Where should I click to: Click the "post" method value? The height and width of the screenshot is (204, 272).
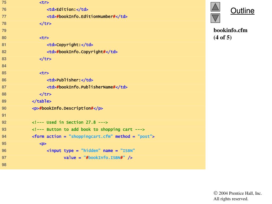(145, 136)
